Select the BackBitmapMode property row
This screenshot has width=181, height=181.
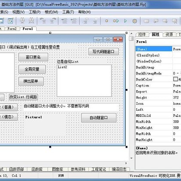click(x=158, y=73)
